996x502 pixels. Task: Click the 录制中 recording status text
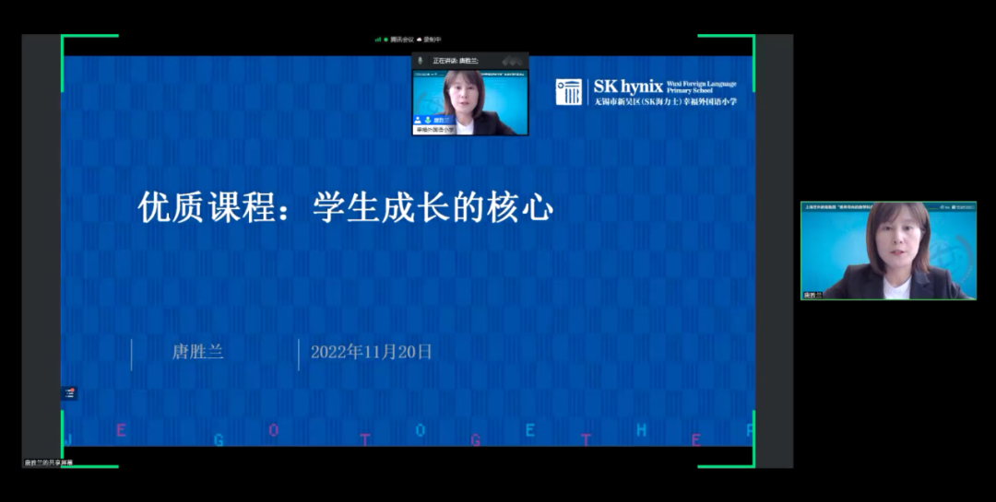pos(433,40)
